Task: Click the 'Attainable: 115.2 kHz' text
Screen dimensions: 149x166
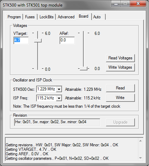Action: 83,98
